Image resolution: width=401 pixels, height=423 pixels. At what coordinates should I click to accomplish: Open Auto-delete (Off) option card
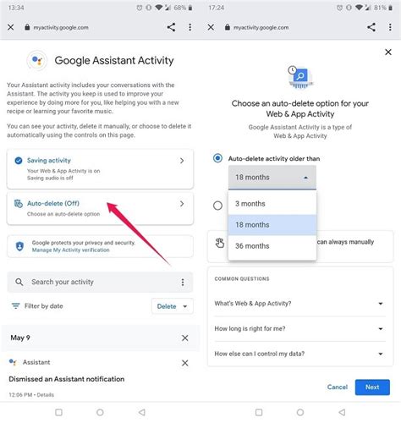pos(100,208)
